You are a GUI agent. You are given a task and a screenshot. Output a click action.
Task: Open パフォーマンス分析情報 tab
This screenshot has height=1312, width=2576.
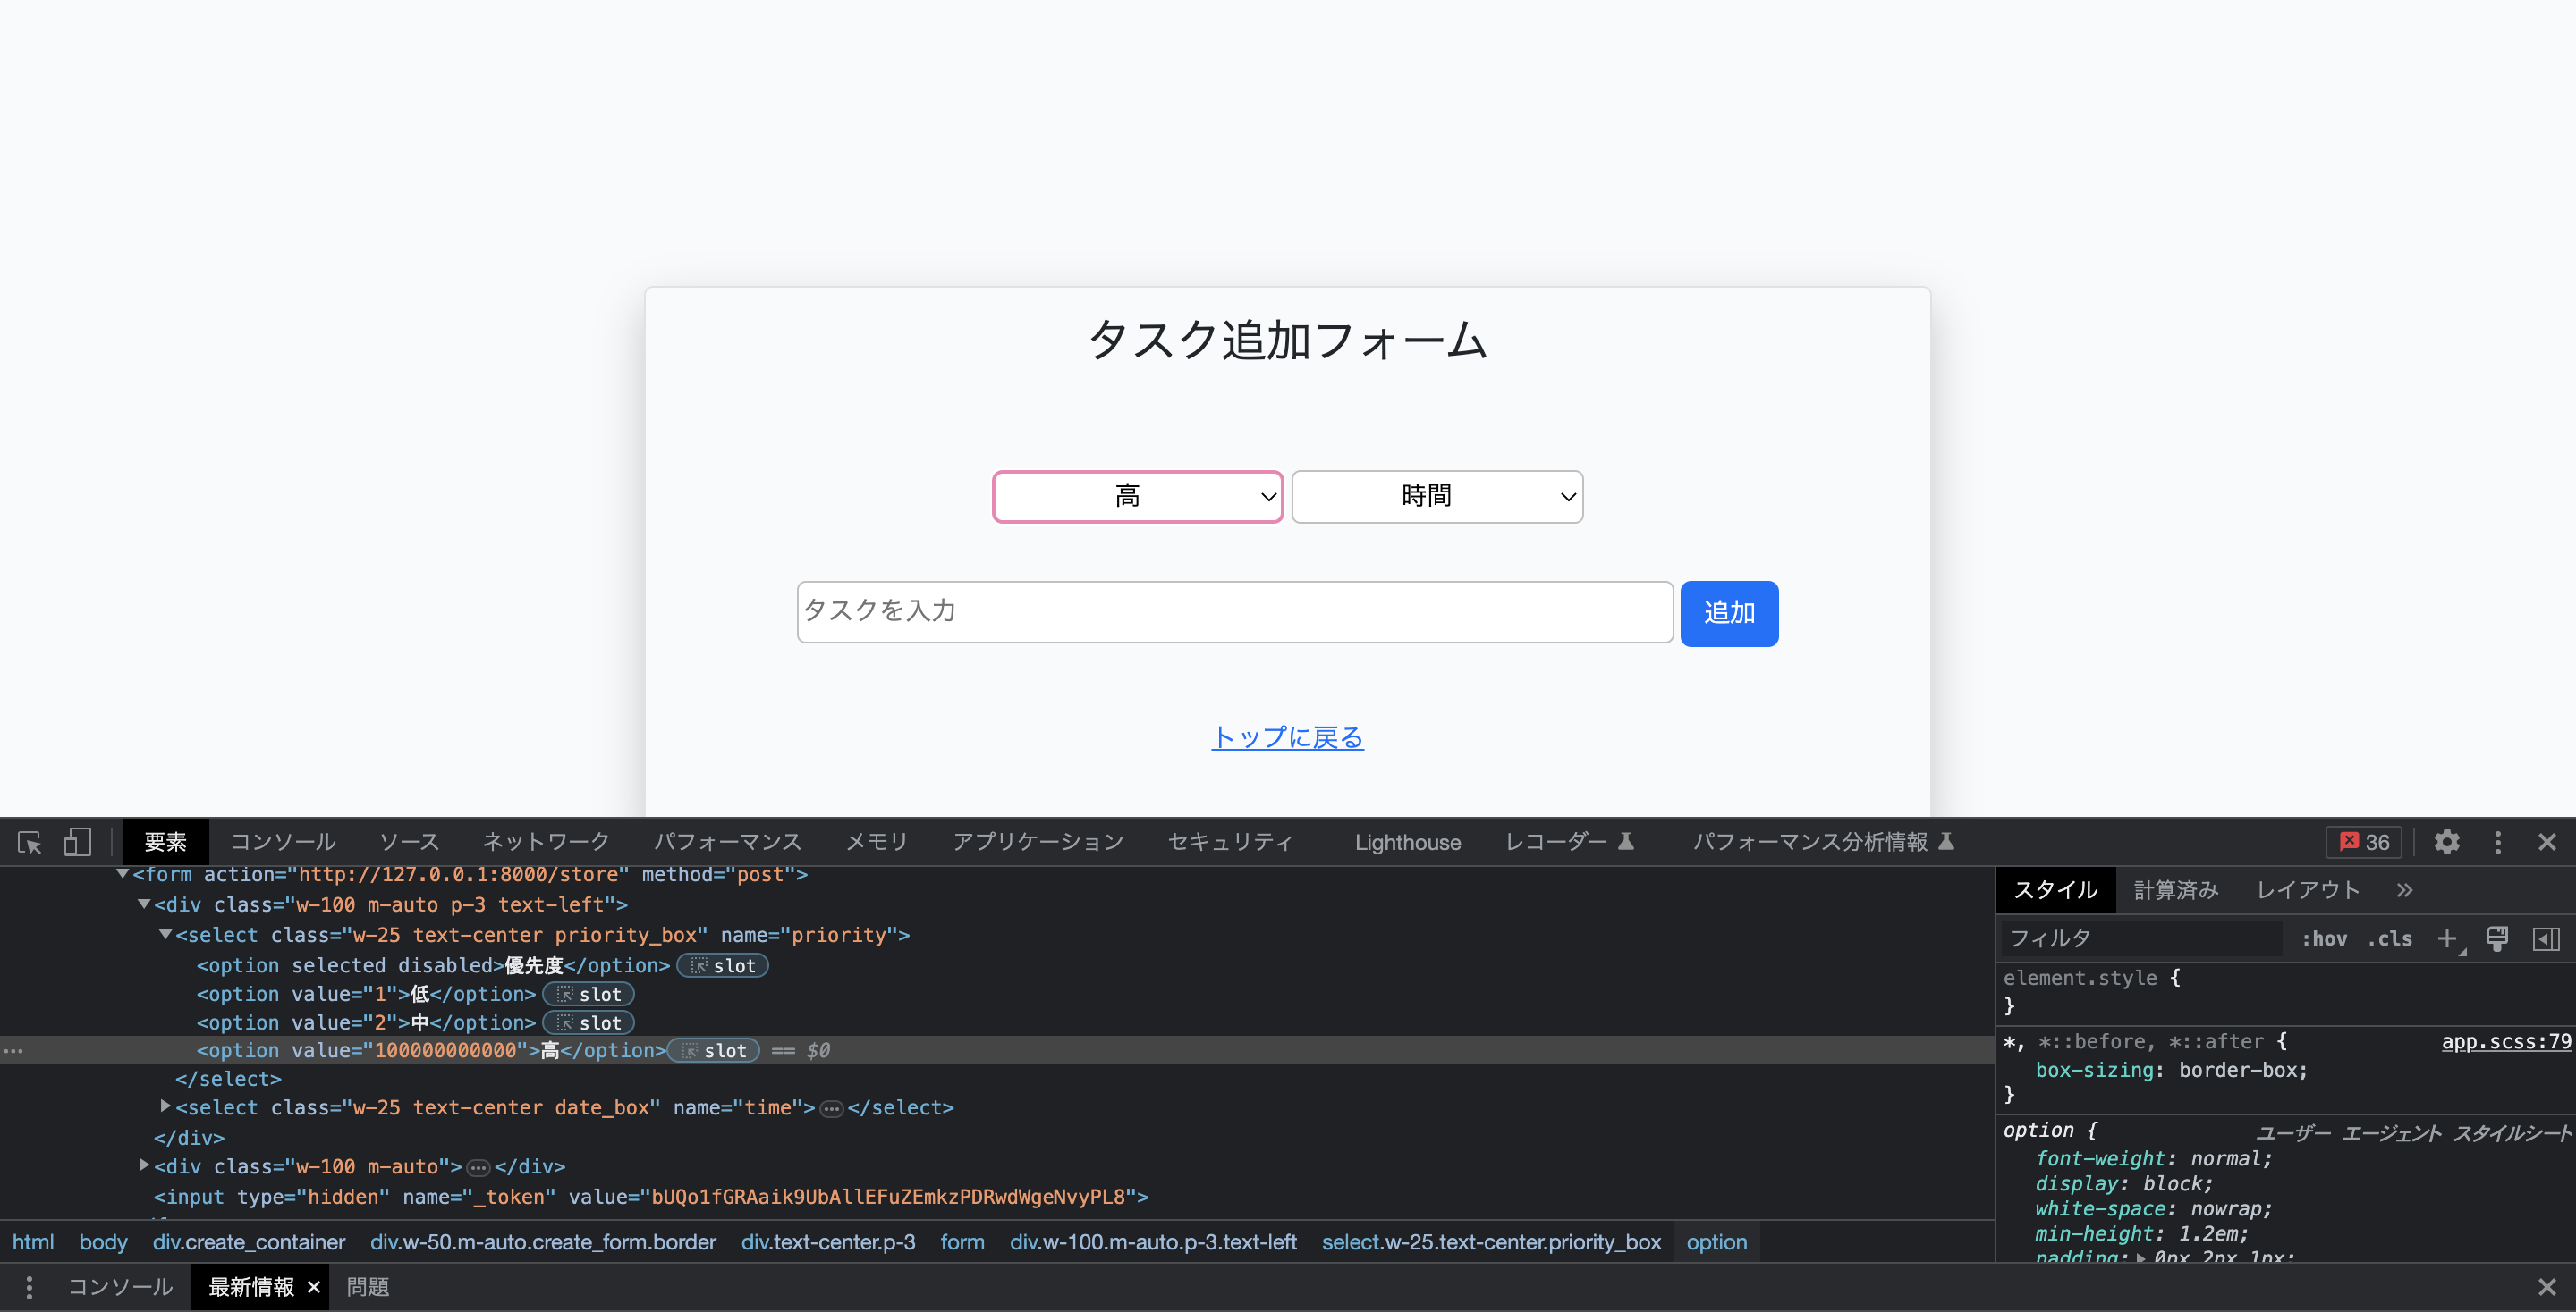click(x=1823, y=843)
